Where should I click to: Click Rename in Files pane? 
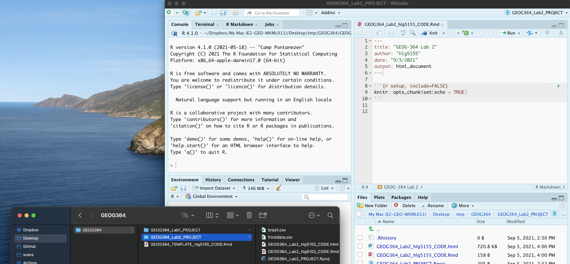pyautogui.click(x=432, y=205)
